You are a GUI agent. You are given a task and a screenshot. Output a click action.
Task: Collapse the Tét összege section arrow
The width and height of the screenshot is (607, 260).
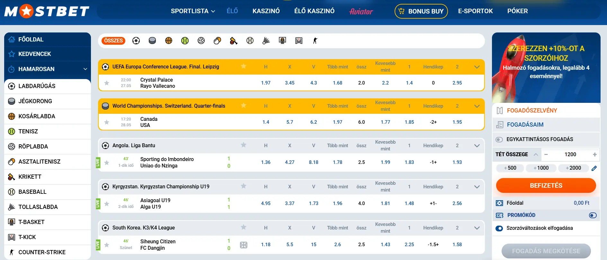point(536,155)
